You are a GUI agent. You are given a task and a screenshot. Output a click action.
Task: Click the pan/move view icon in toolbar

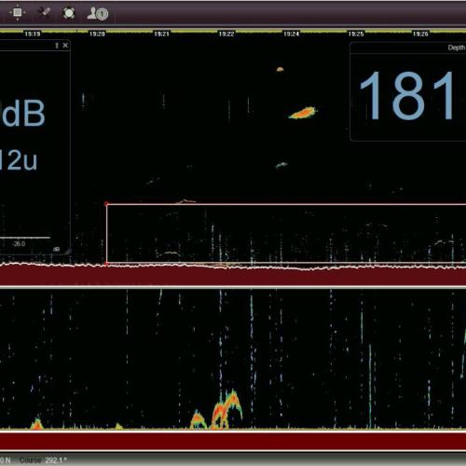pyautogui.click(x=18, y=13)
